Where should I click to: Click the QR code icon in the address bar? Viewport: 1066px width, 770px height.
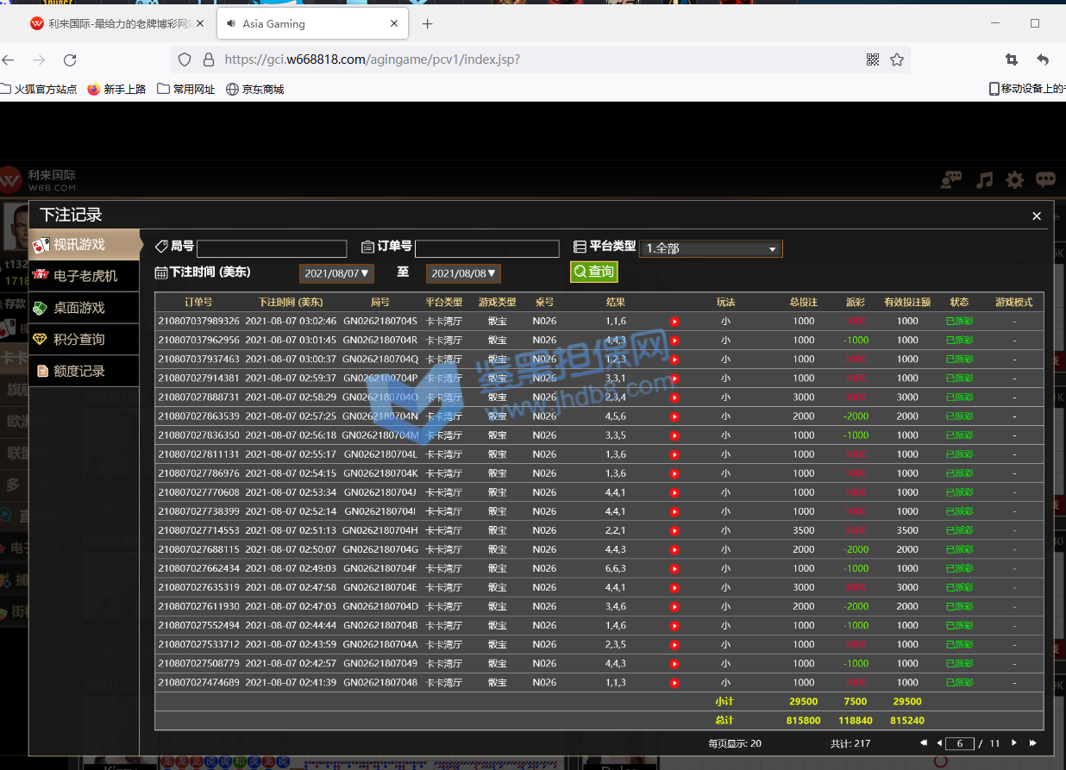coord(873,59)
